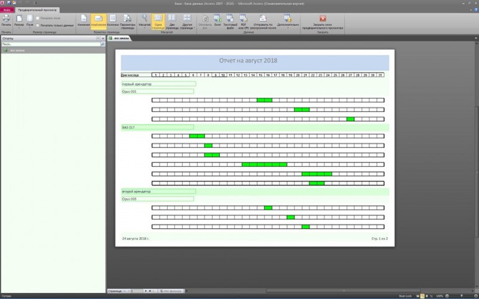
Task: Click the Нет фильтра filter indicator
Action: tap(171, 291)
